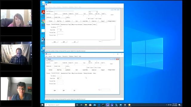Select History tab in lower window

[x=95, y=73]
